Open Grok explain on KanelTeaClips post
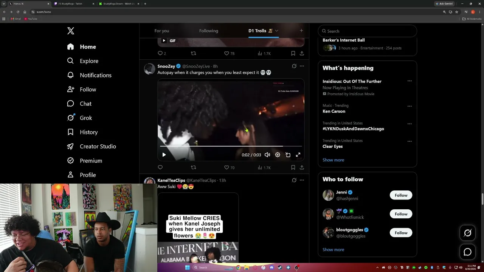 [294, 180]
